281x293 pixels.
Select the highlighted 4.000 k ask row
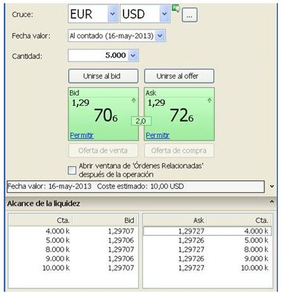(x=207, y=231)
